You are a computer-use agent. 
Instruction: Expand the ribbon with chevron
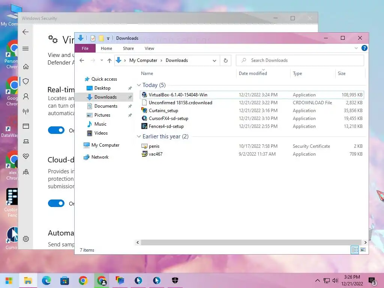click(x=356, y=48)
